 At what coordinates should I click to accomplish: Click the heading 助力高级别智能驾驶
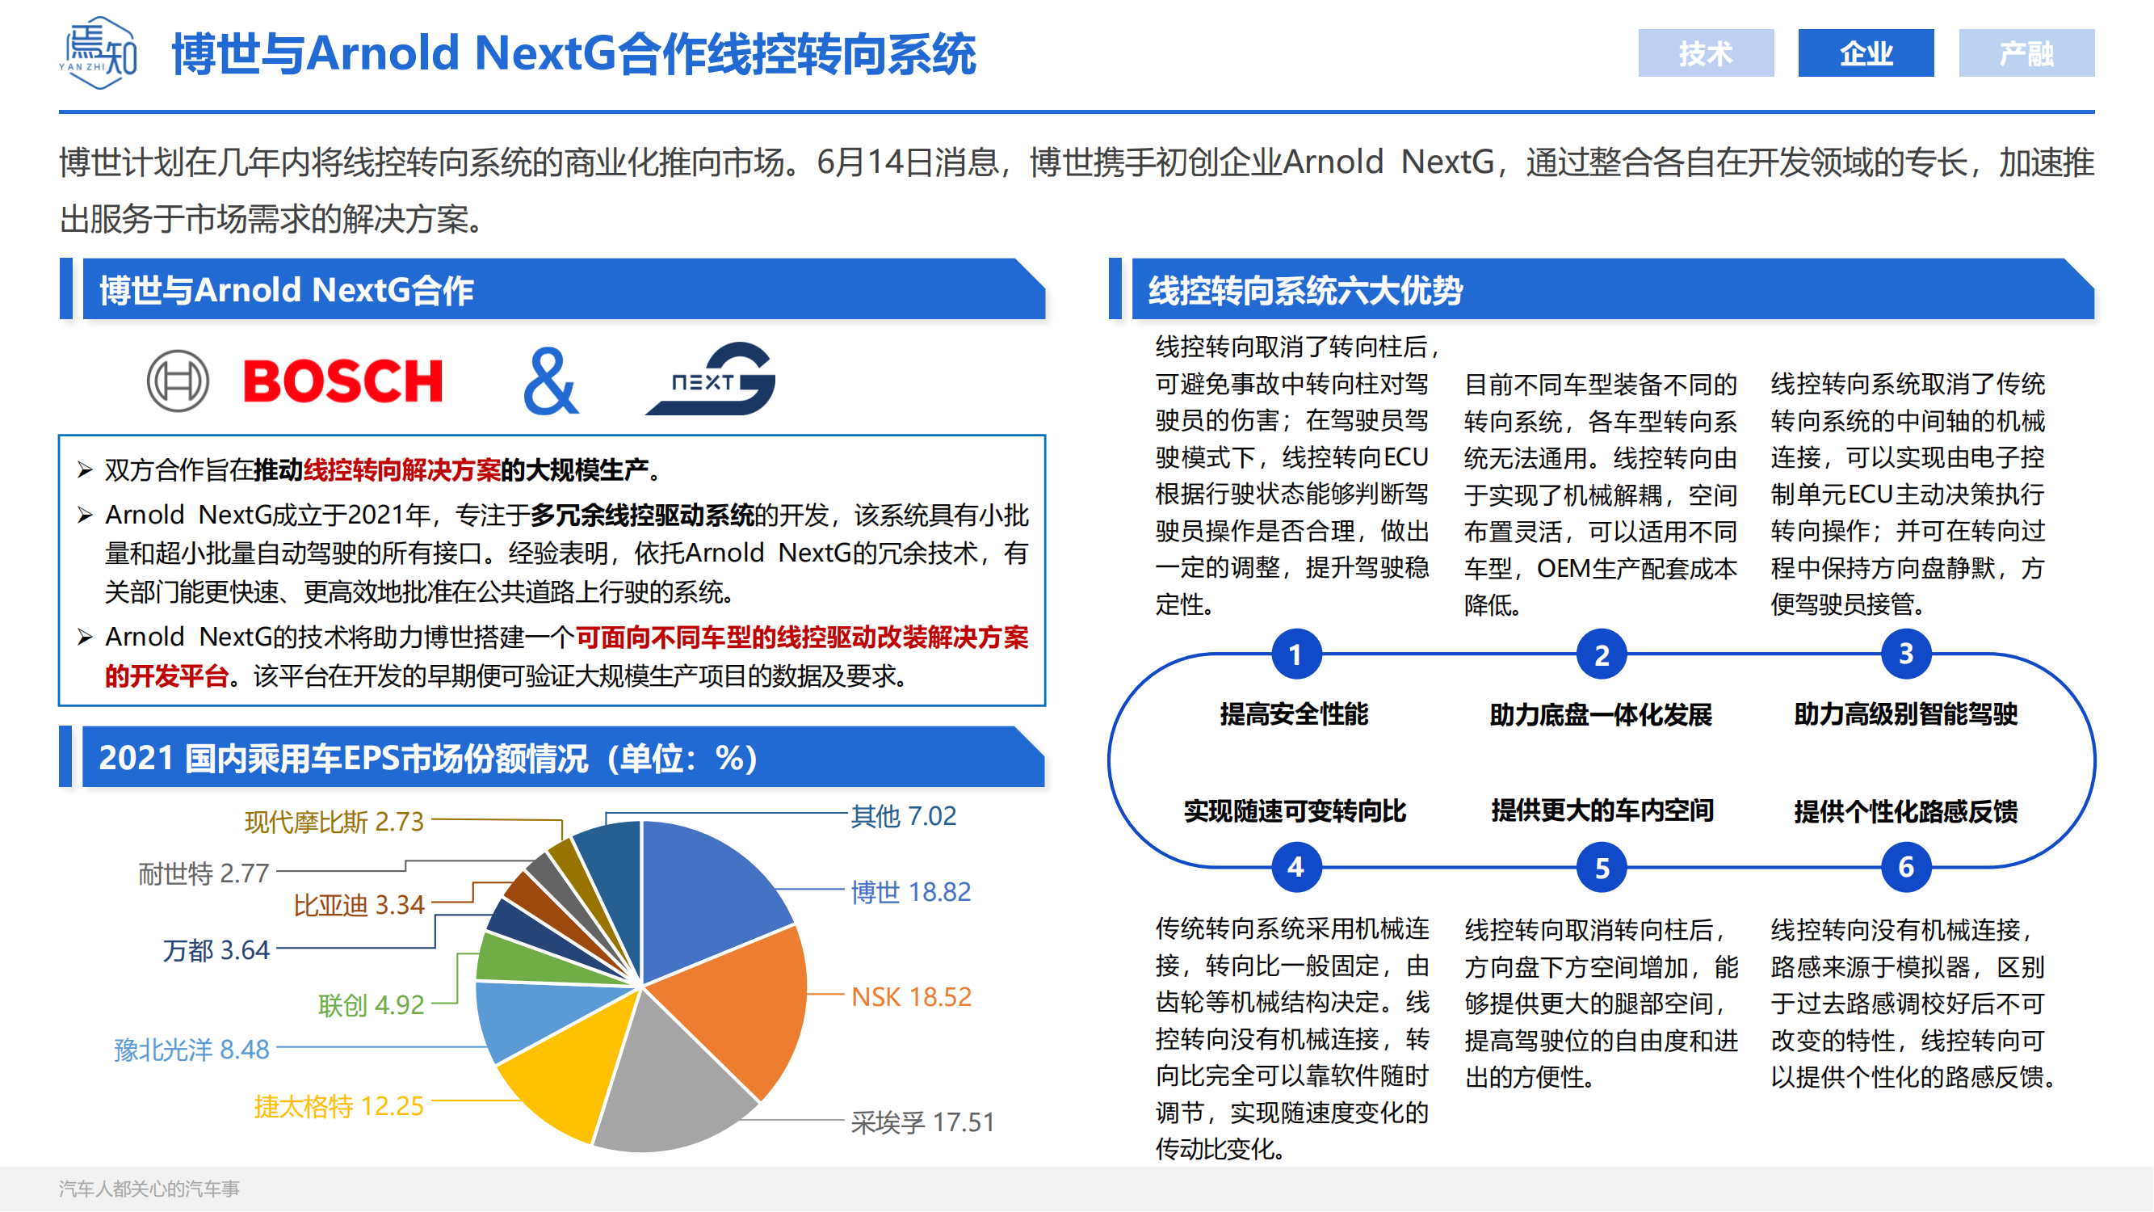tap(1907, 715)
